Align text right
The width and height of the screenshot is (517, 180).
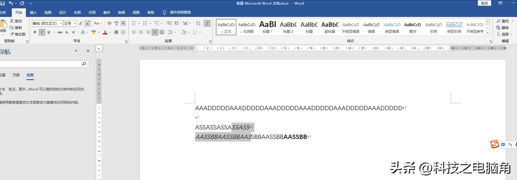point(148,32)
